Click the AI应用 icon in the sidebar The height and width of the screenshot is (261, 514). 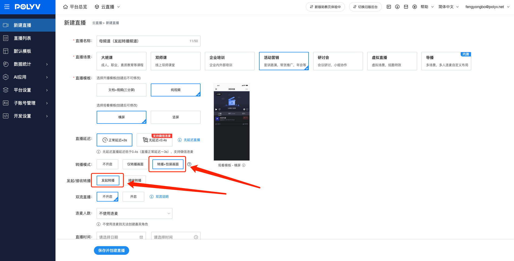[6, 77]
